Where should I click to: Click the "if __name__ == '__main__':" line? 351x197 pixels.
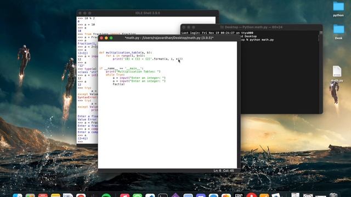click(121, 68)
